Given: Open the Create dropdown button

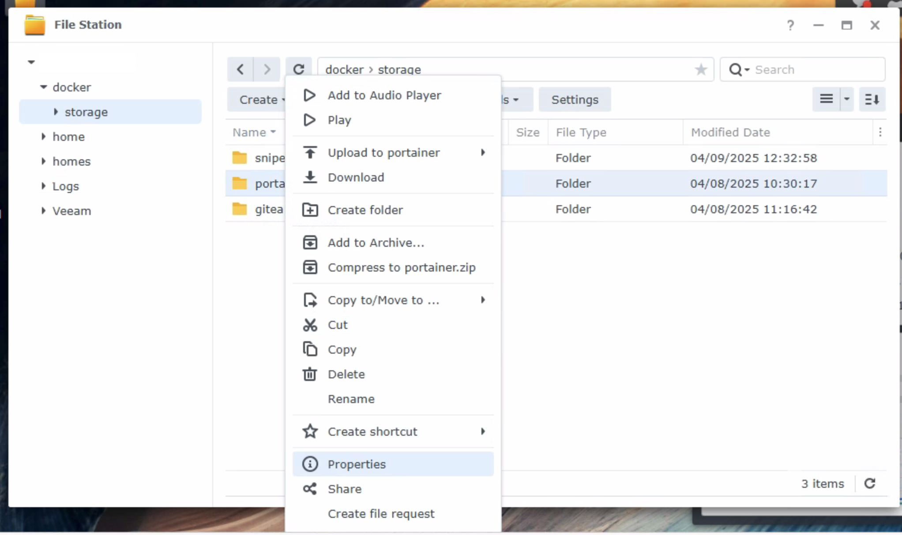Looking at the screenshot, I should 257,99.
